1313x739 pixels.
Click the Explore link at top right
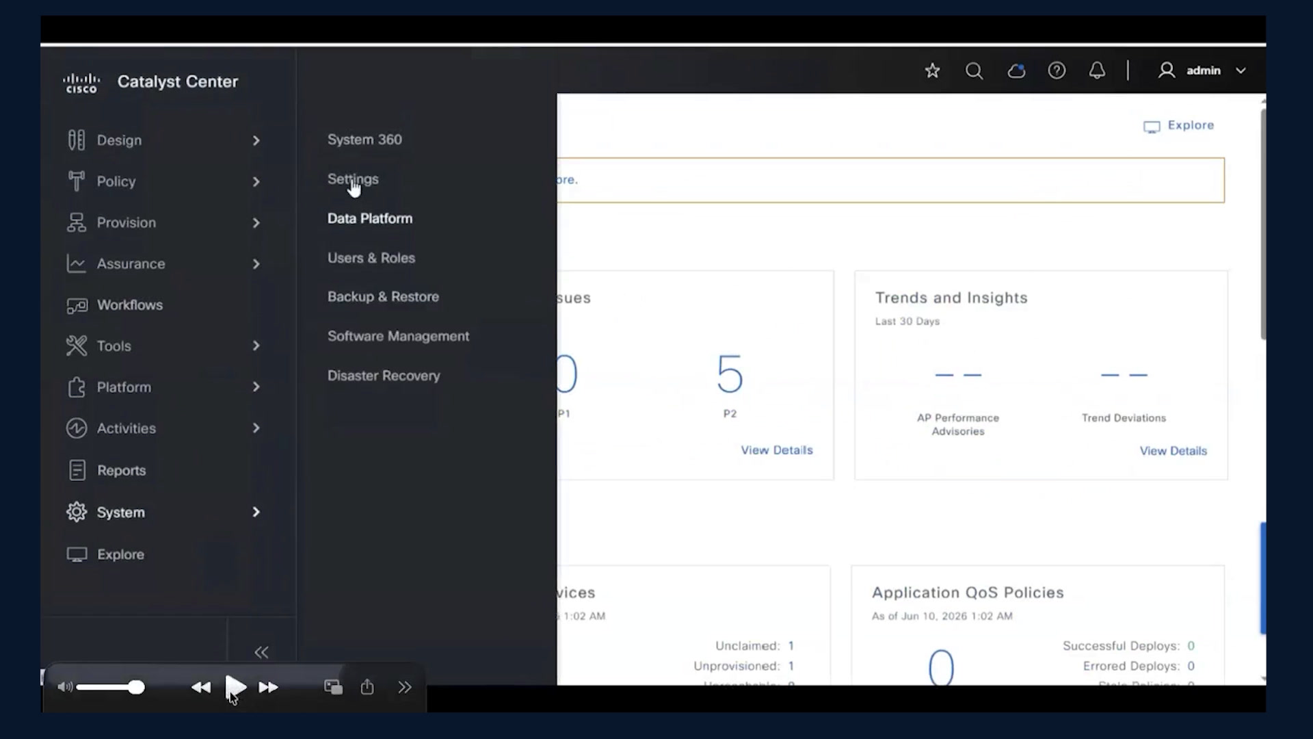click(1179, 126)
